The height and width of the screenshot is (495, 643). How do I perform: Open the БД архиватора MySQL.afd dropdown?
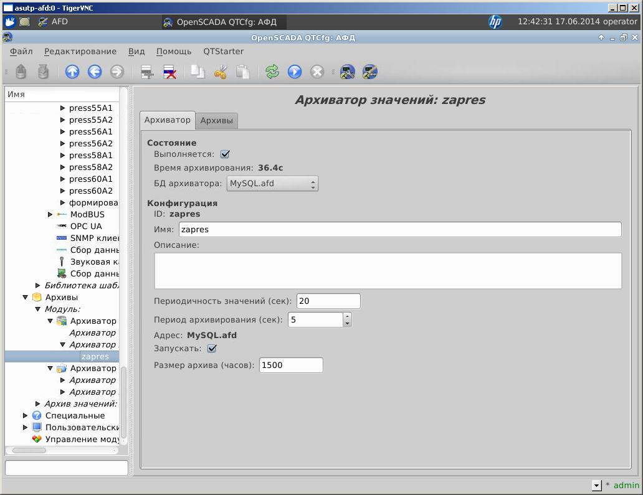[272, 184]
